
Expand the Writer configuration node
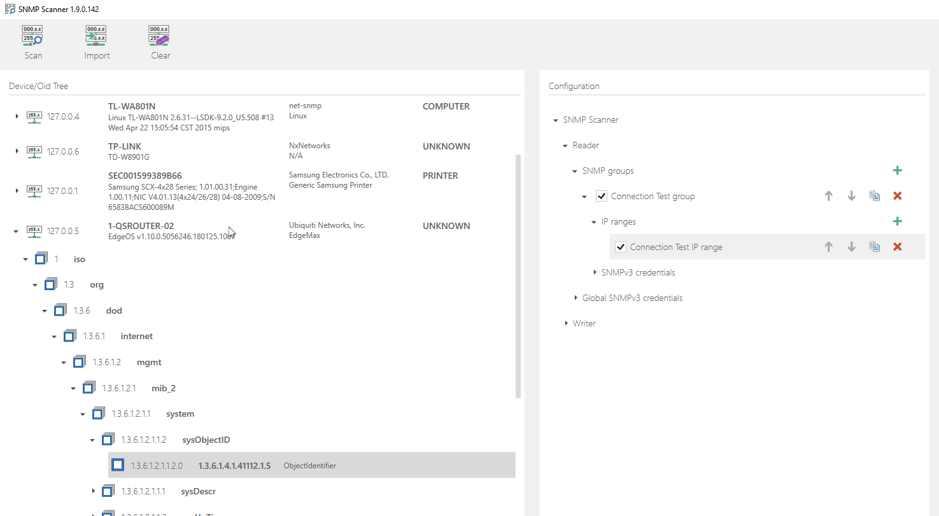pos(566,323)
